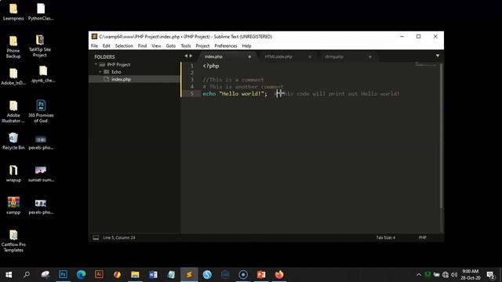Launch Photoshop from taskbar
Viewport: 502px width, 282px height.
coord(63,274)
